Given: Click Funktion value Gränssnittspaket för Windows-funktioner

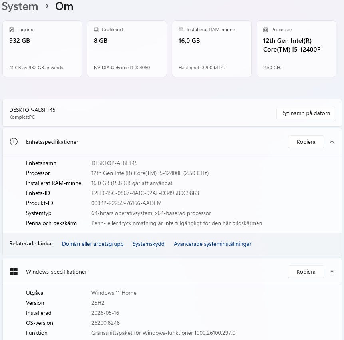Looking at the screenshot, I should (x=163, y=333).
